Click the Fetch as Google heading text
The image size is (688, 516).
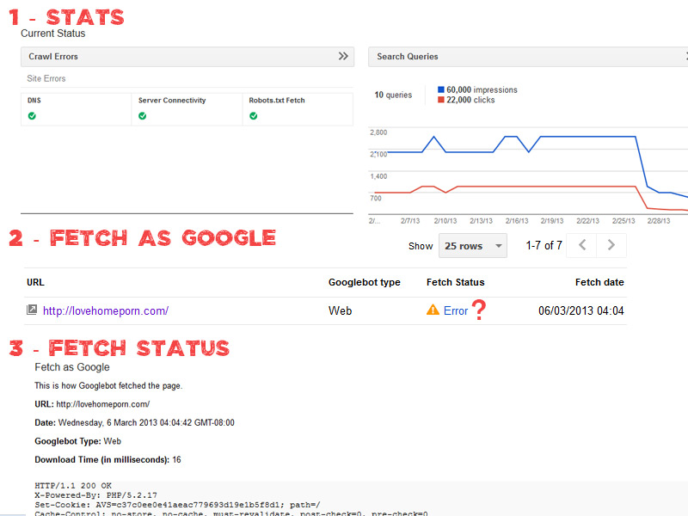(x=72, y=367)
